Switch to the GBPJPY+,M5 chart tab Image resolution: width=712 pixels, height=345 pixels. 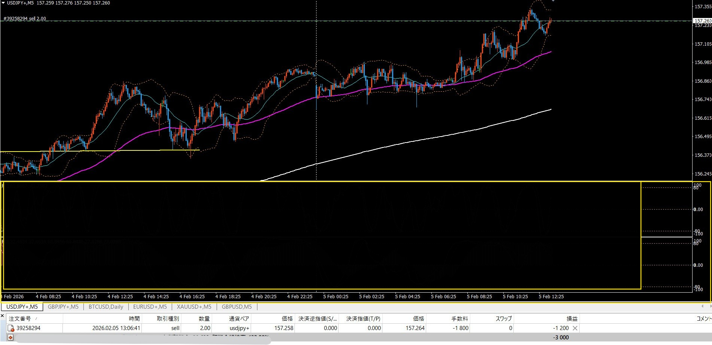(63, 307)
